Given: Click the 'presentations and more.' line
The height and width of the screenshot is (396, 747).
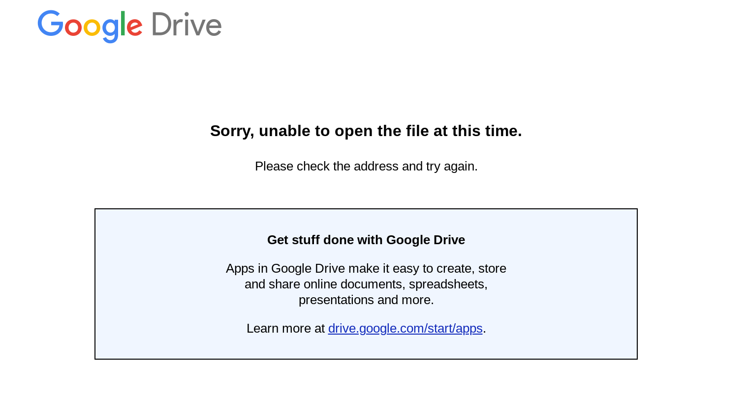Looking at the screenshot, I should click(x=366, y=300).
